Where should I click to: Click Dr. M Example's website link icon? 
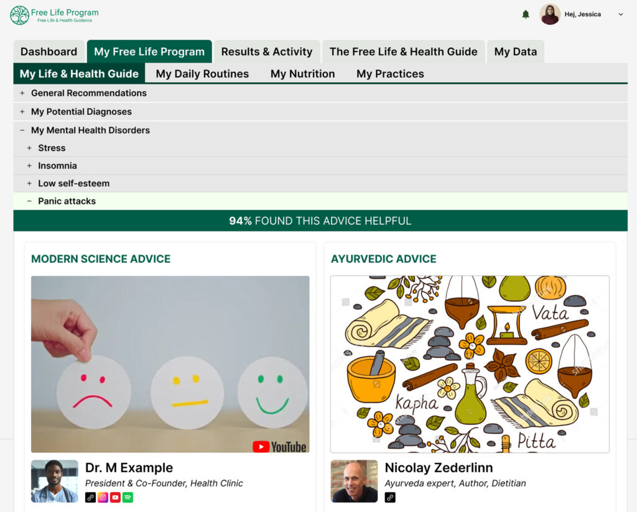91,497
